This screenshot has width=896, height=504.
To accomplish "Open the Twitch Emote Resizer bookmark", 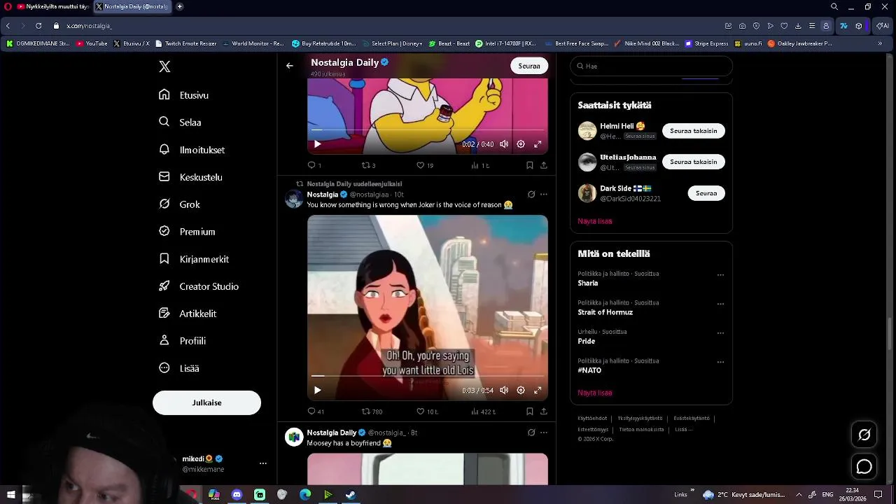I will coord(185,43).
